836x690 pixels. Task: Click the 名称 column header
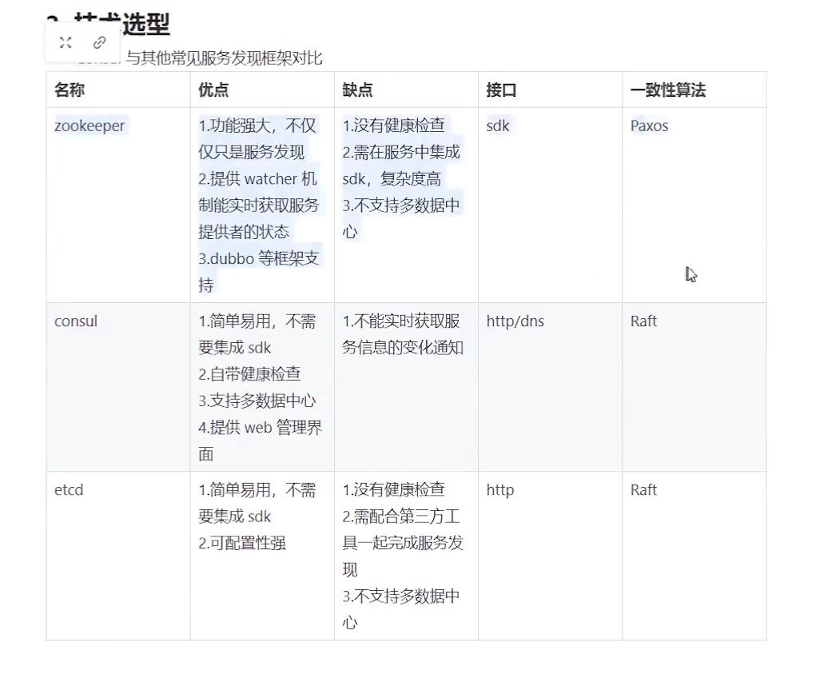click(70, 90)
